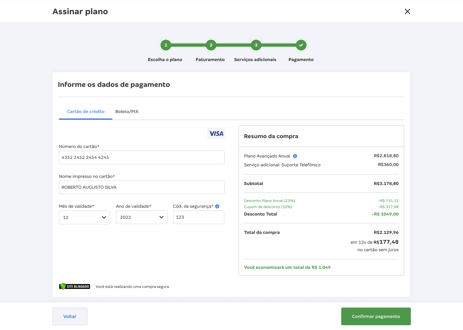The height and width of the screenshot is (330, 463).
Task: Click the info icon next to Plano Avançado Anual
Action: pyautogui.click(x=295, y=156)
